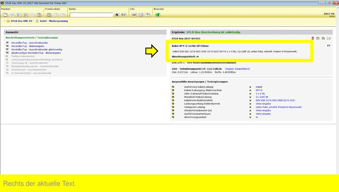Select Hersteller/Typ - Bieterangabe
The image size is (339, 192).
click(x=28, y=46)
